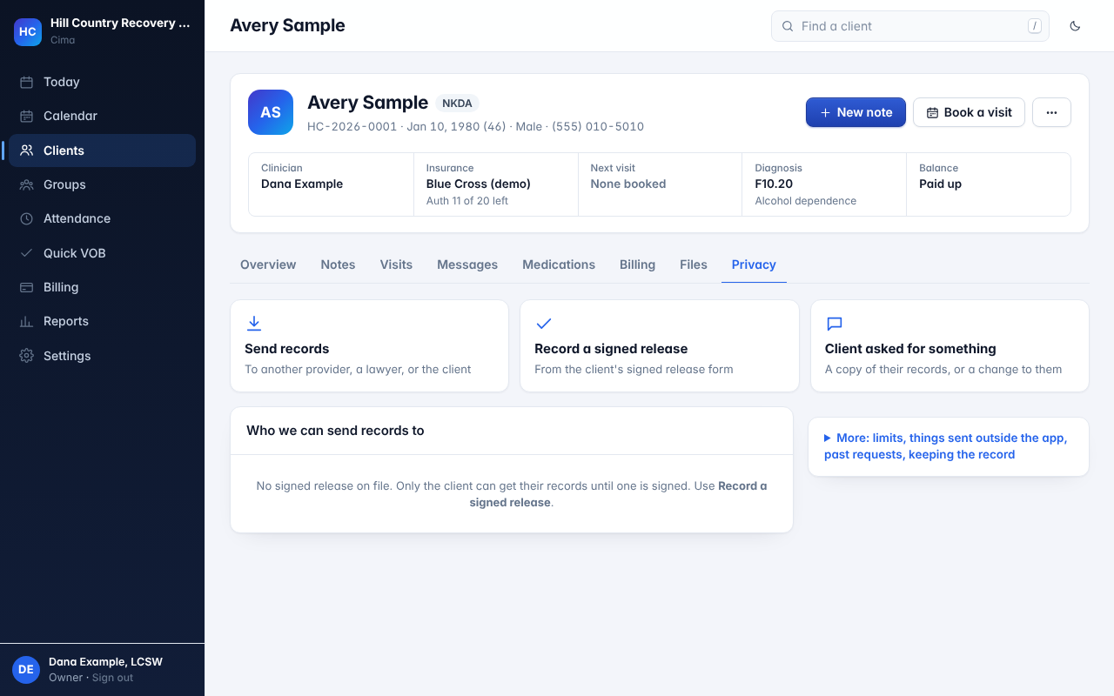Screen dimensions: 1114x696
Task: Open the Messages tab
Action: coord(467,264)
